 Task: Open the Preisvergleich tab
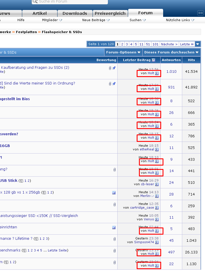point(110,13)
